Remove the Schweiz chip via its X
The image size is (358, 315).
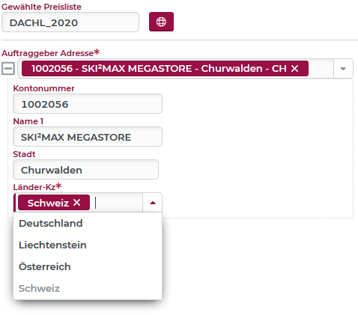point(77,203)
